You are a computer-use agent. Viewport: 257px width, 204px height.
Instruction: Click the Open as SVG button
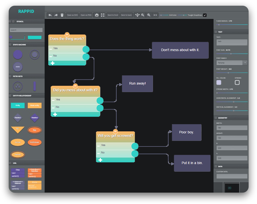72,15
